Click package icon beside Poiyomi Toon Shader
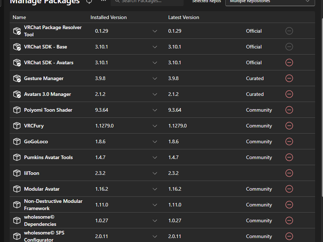This screenshot has width=323, height=242. point(17,110)
